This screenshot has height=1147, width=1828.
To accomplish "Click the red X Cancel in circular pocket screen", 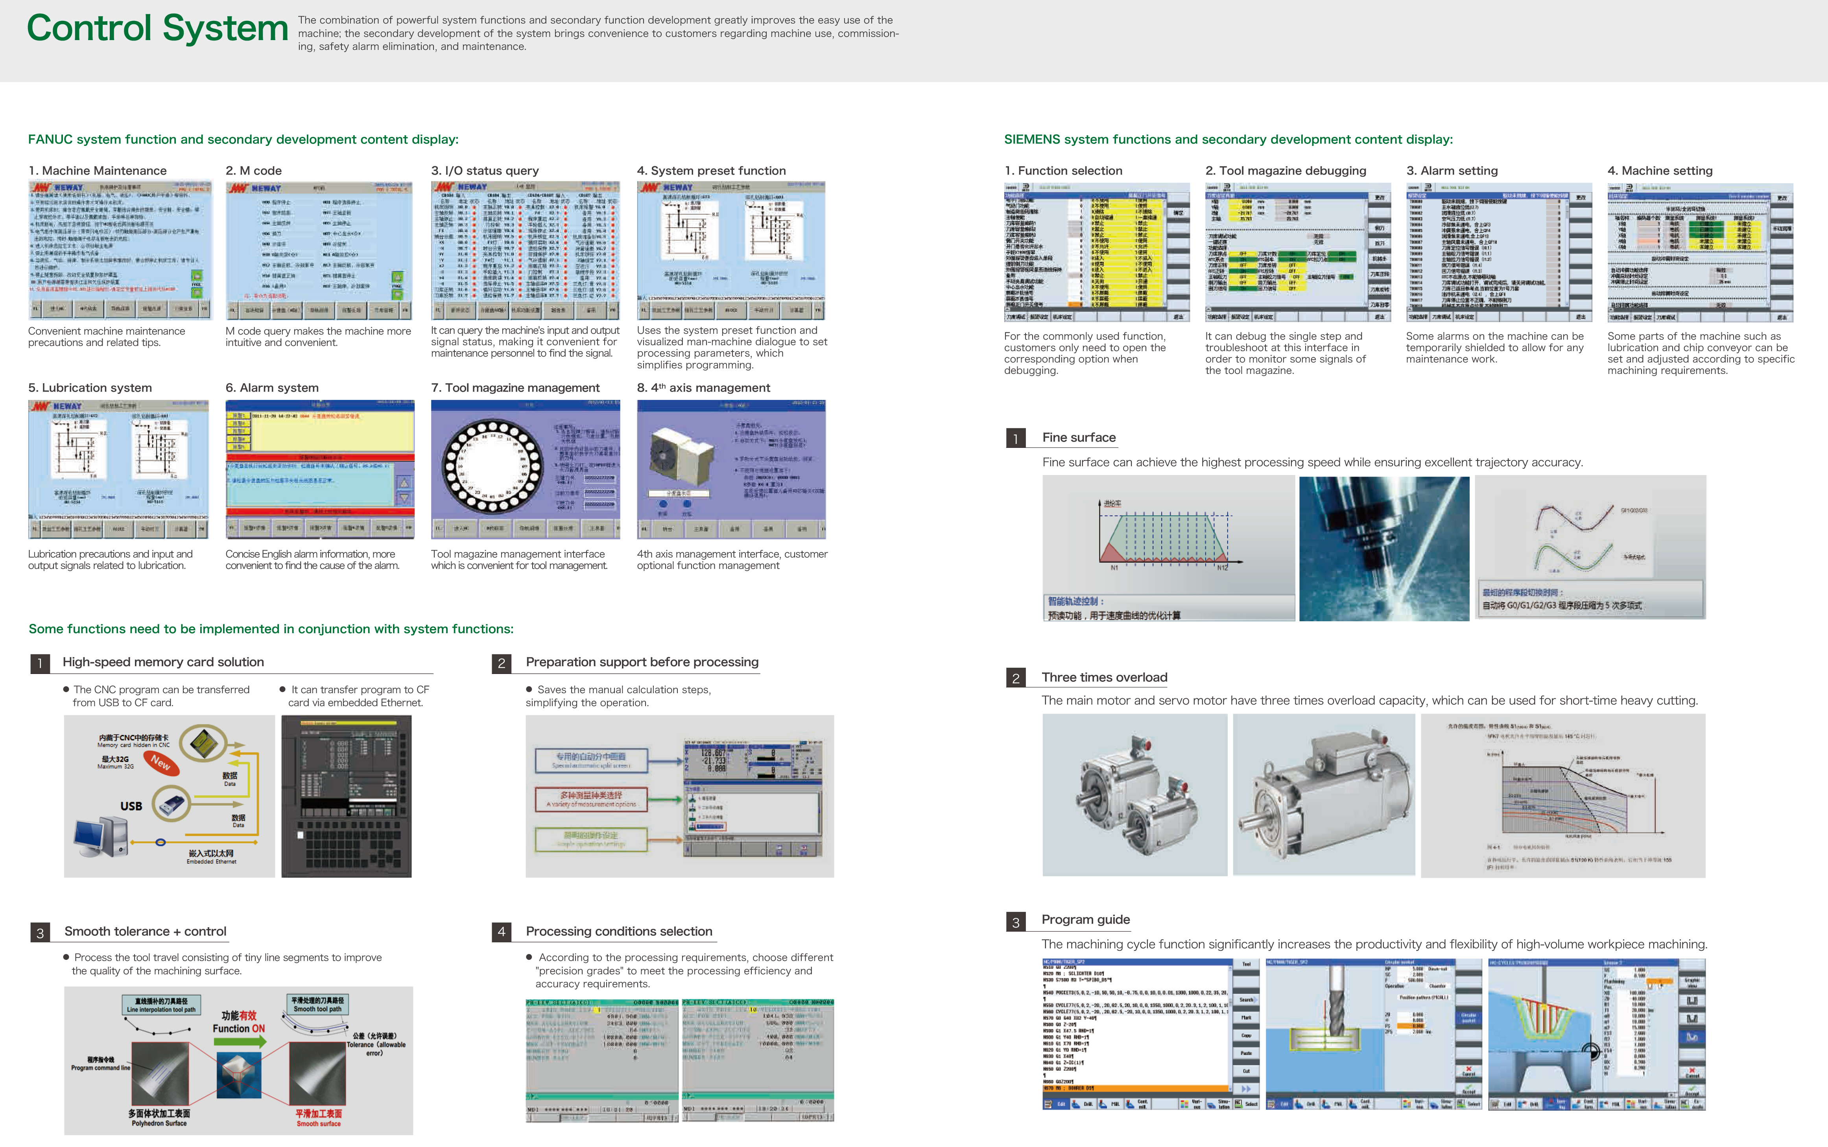I will (x=1469, y=1071).
